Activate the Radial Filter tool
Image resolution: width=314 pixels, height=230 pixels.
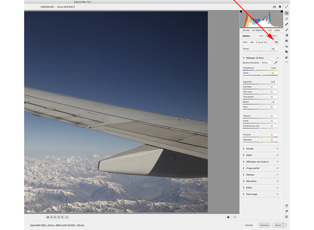click(x=287, y=41)
